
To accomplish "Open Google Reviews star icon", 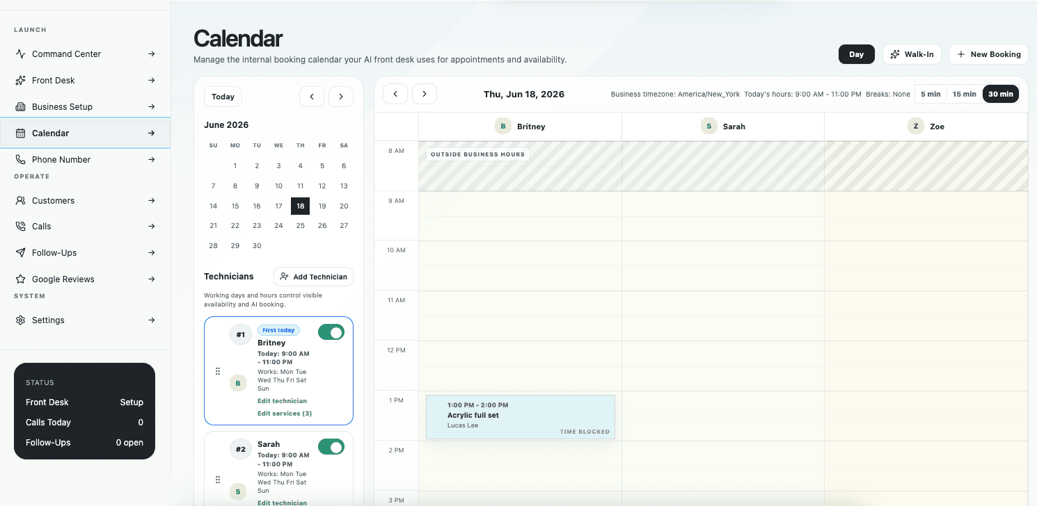I will click(x=20, y=279).
